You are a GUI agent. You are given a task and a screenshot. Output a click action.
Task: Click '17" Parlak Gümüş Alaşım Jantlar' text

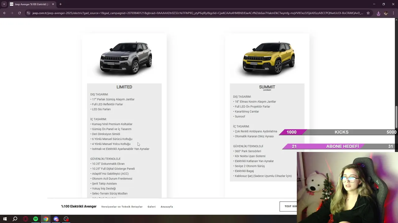click(x=113, y=99)
